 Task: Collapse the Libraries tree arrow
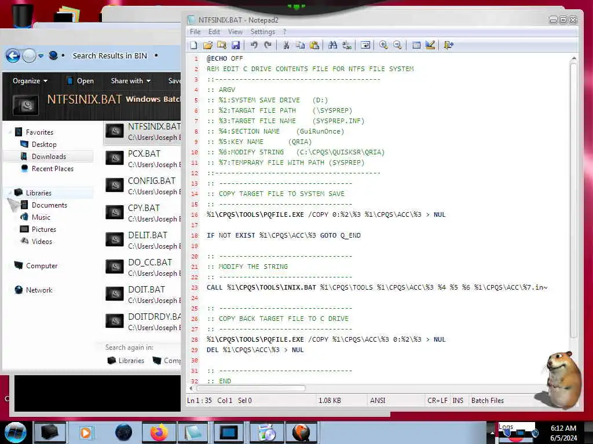[10, 193]
